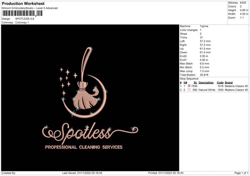Click the 'Brand' column header

pyautogui.click(x=229, y=83)
